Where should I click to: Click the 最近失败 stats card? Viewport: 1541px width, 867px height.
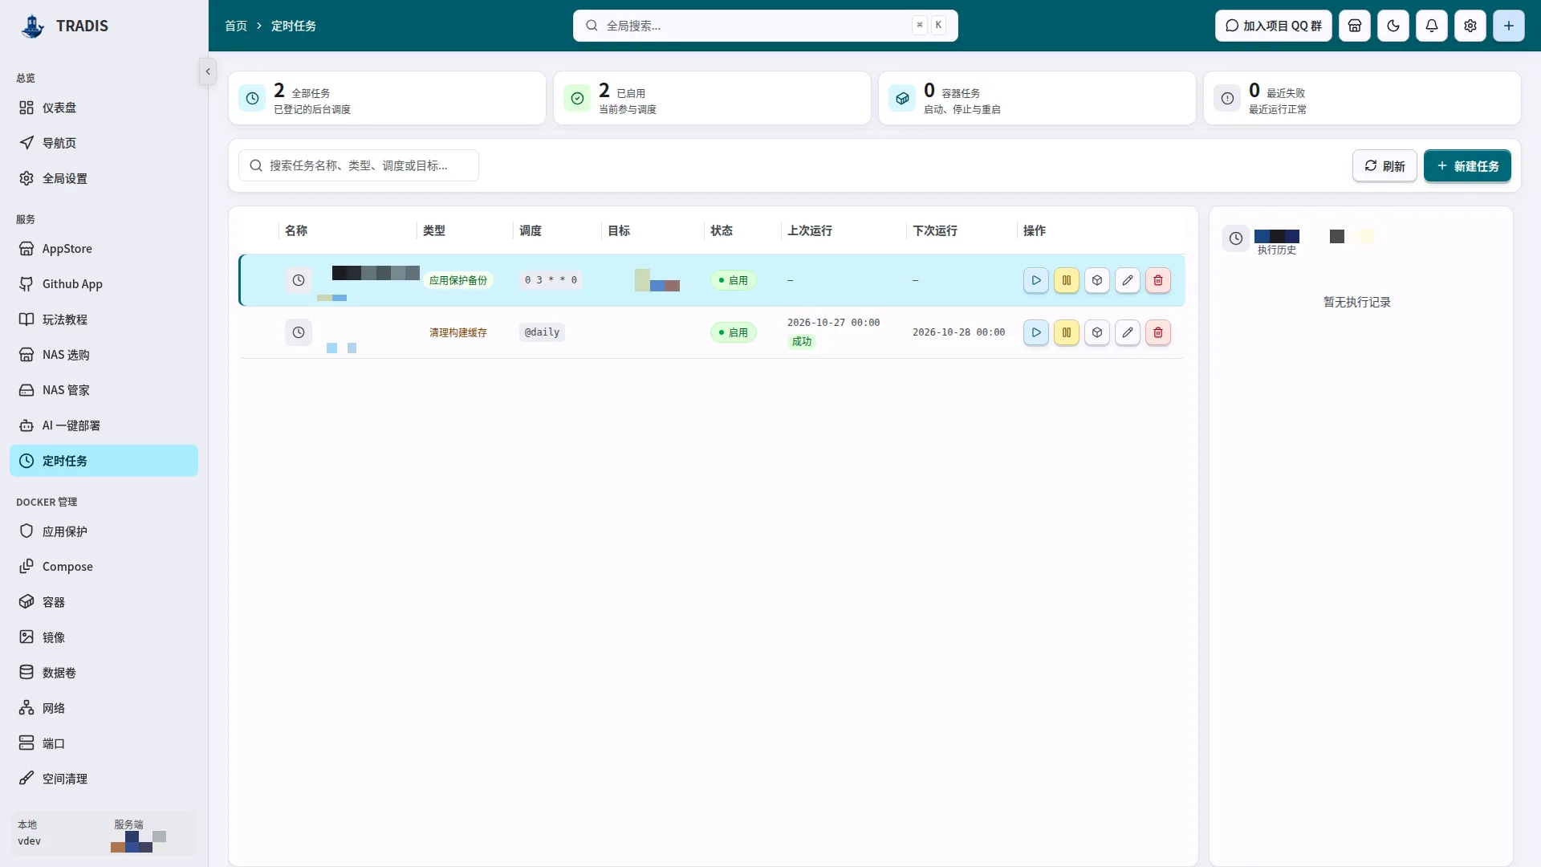click(x=1362, y=98)
